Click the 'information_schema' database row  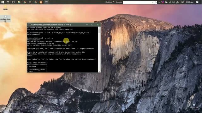tap(37, 70)
